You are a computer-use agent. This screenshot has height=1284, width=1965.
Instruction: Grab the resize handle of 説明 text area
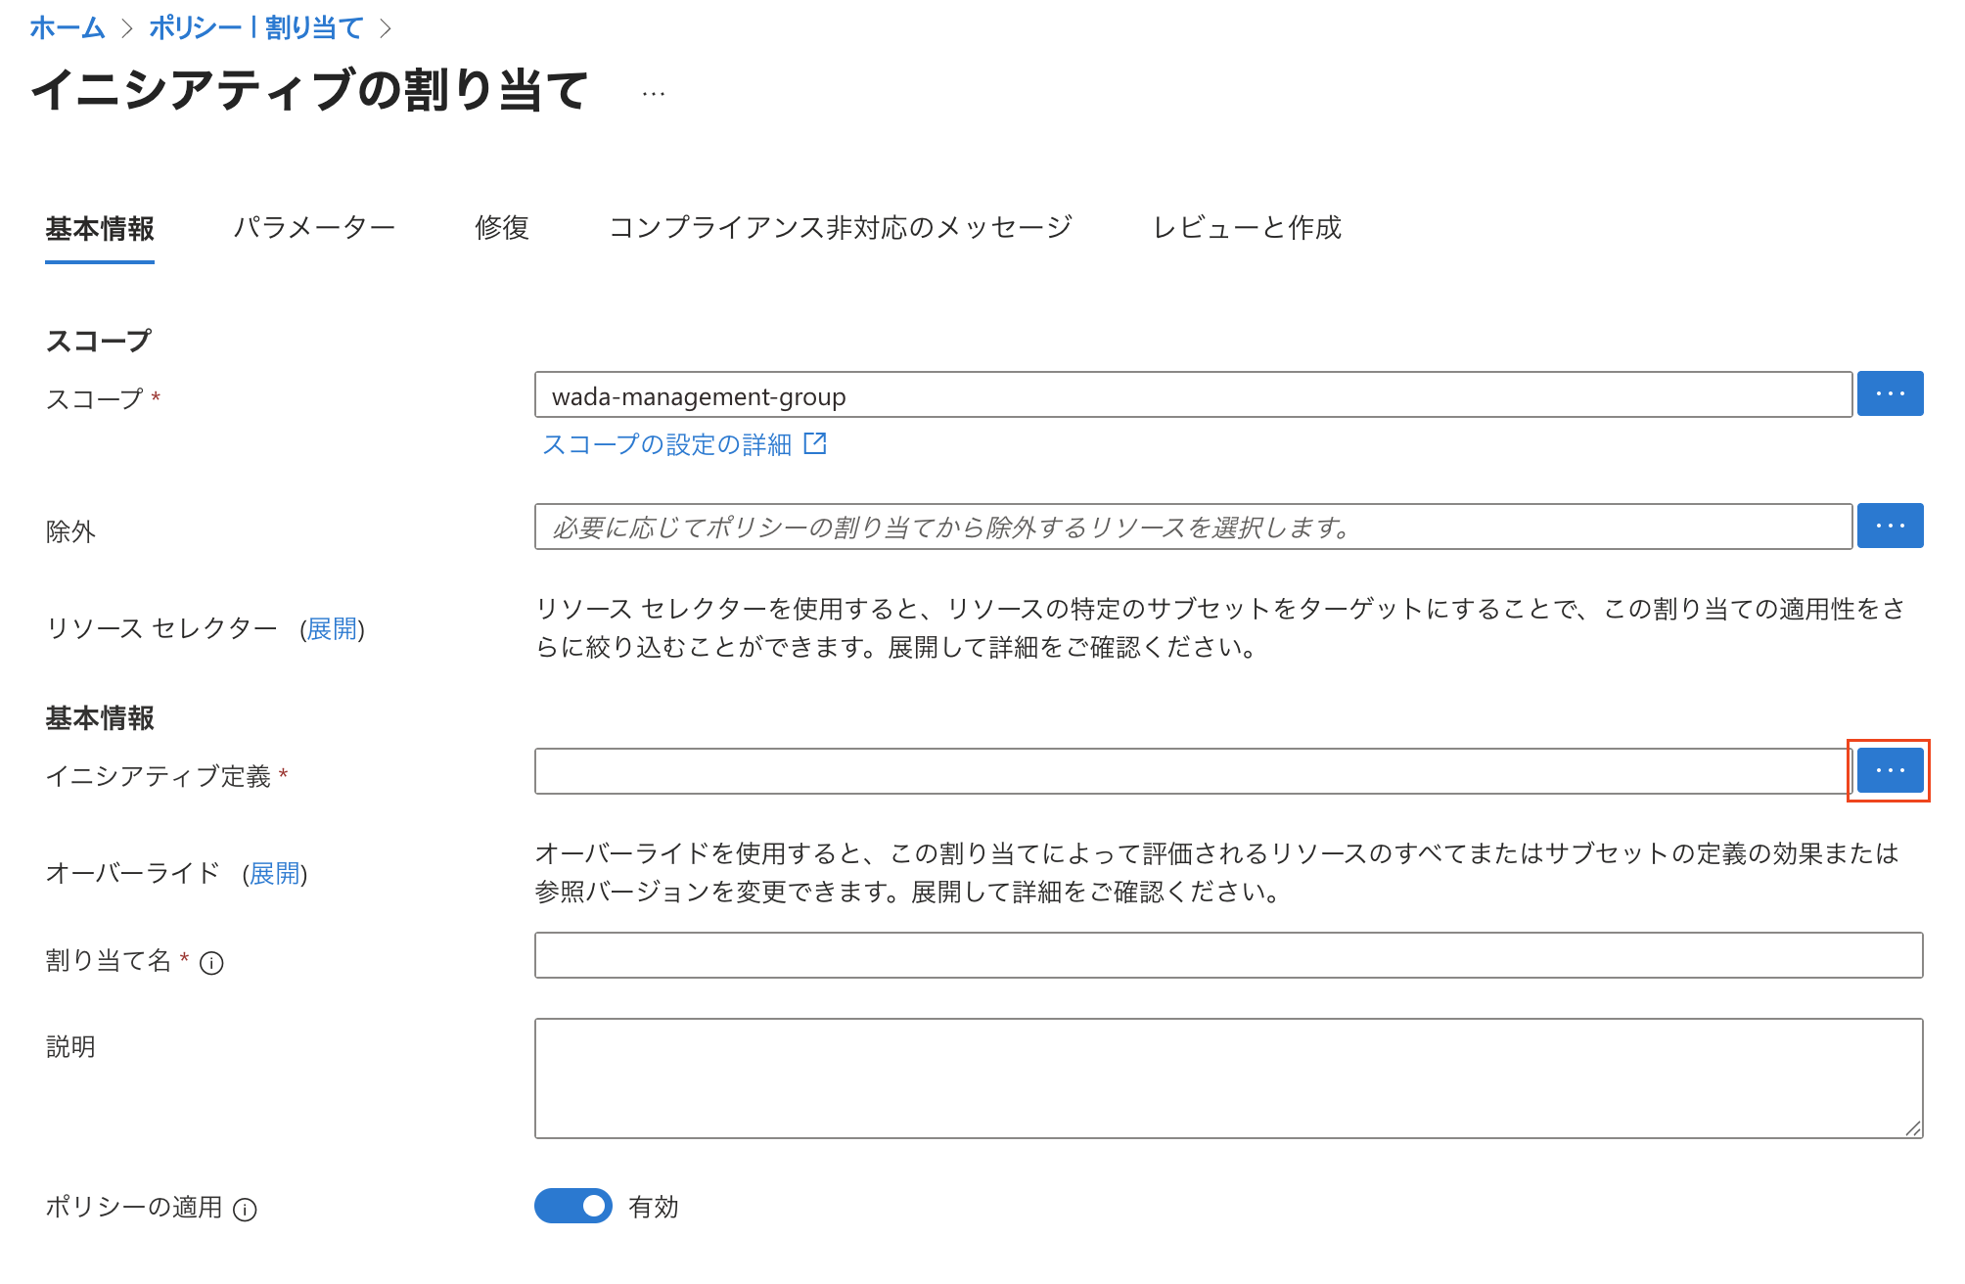pos(1913,1128)
